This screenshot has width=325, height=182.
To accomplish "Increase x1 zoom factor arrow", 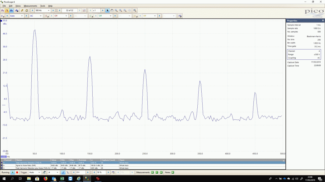I will click(x=103, y=10).
